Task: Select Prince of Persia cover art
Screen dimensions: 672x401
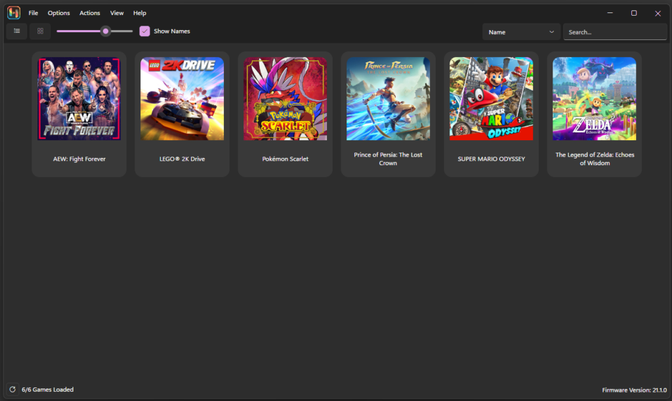Action: (x=388, y=99)
